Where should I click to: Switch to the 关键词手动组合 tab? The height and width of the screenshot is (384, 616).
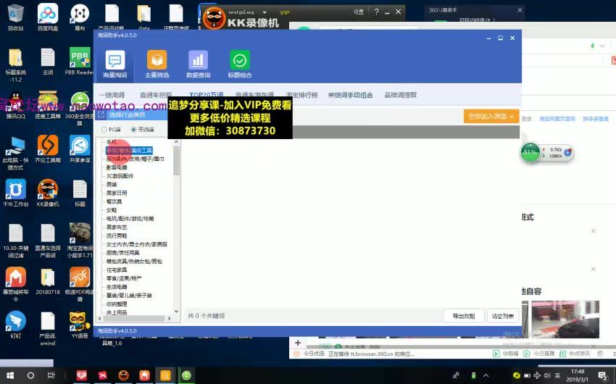coord(351,95)
